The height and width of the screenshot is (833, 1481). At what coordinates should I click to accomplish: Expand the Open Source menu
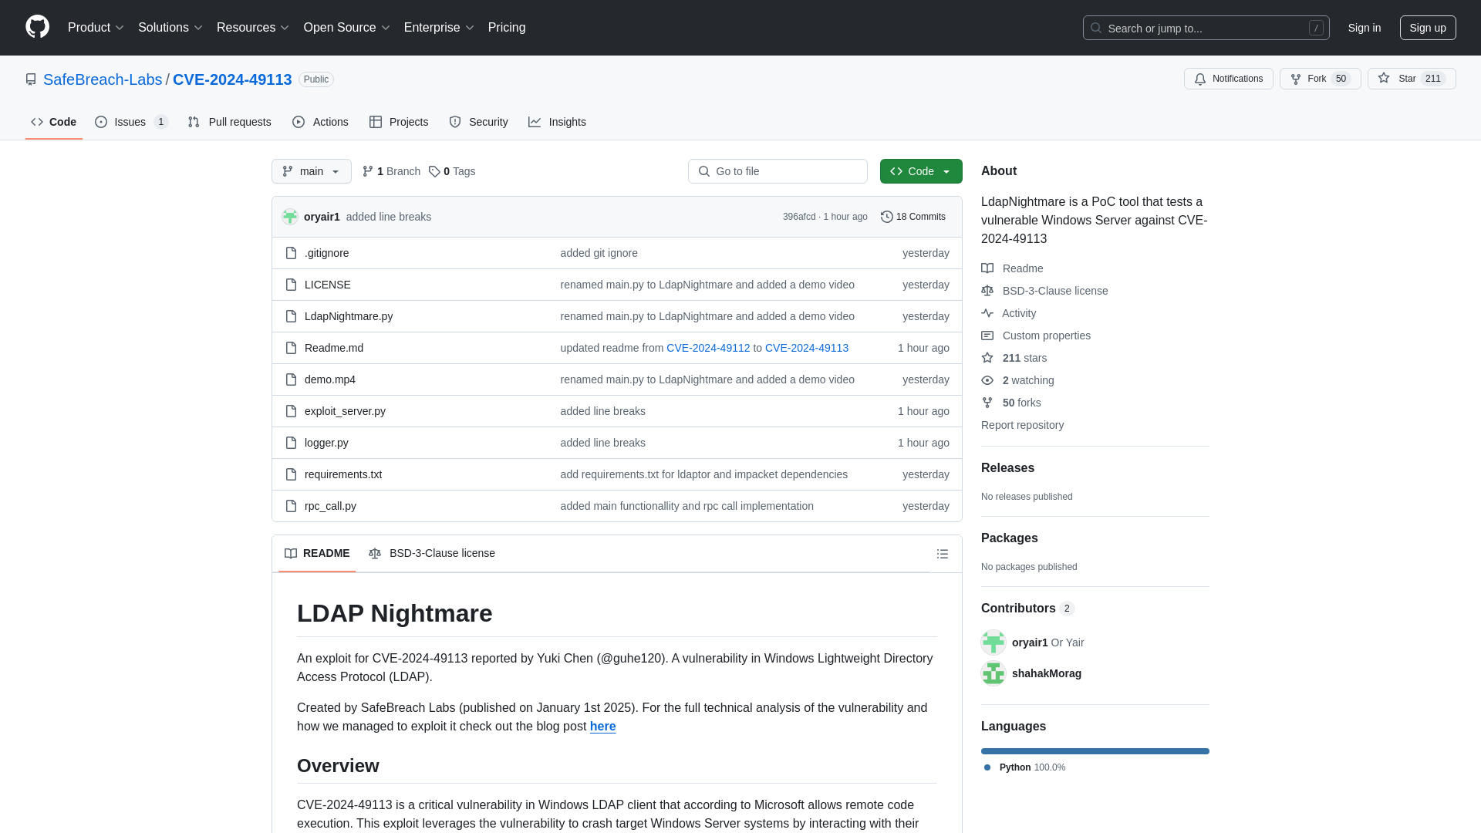346,28
